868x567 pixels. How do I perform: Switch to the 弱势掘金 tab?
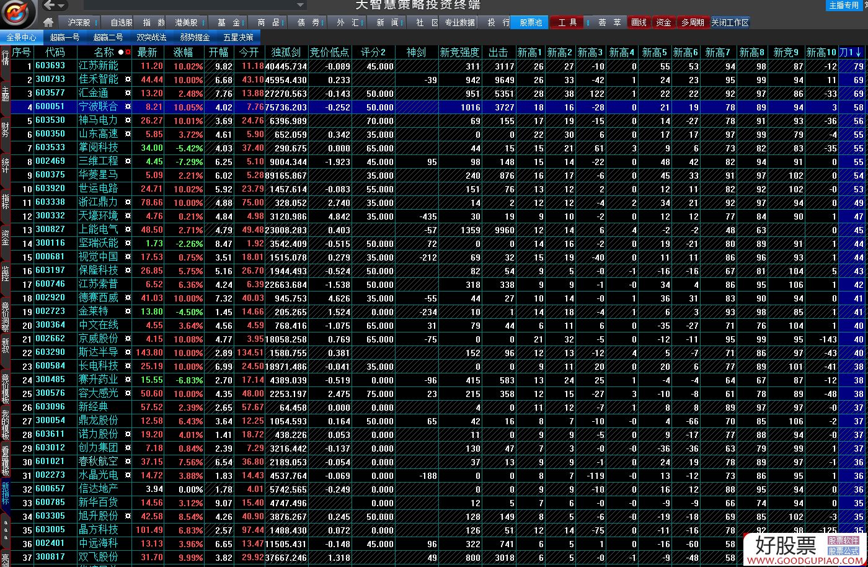pos(195,37)
